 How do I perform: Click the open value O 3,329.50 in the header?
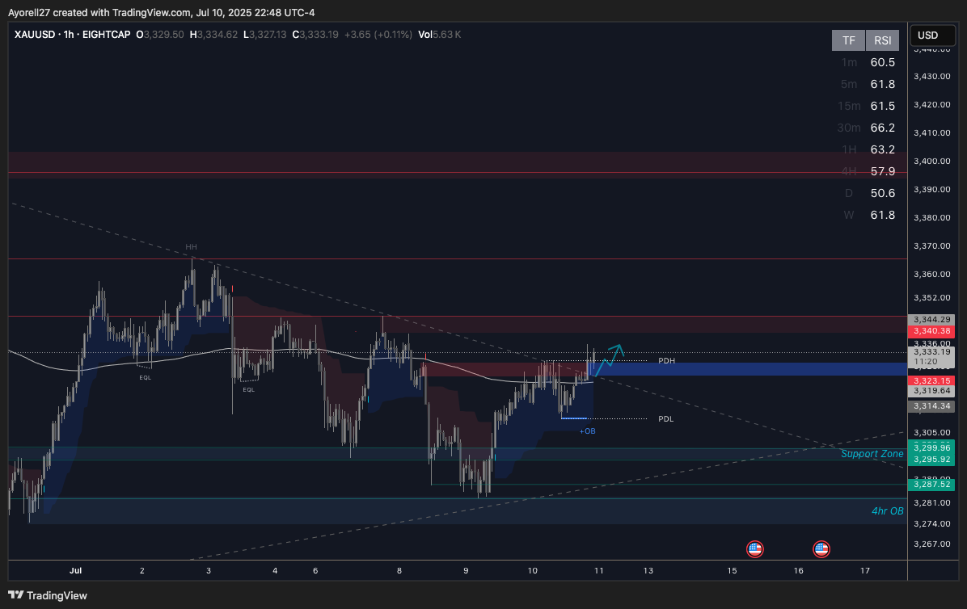tap(160, 35)
